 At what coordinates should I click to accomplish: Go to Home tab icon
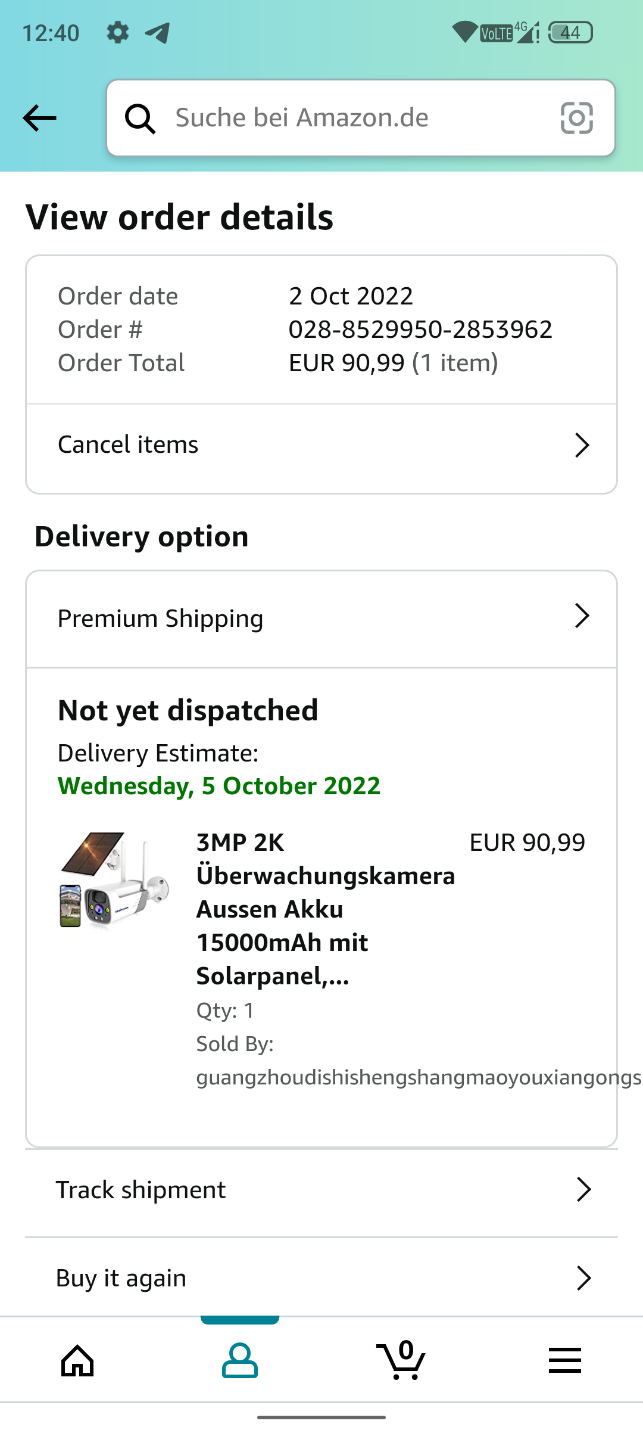point(78,1361)
